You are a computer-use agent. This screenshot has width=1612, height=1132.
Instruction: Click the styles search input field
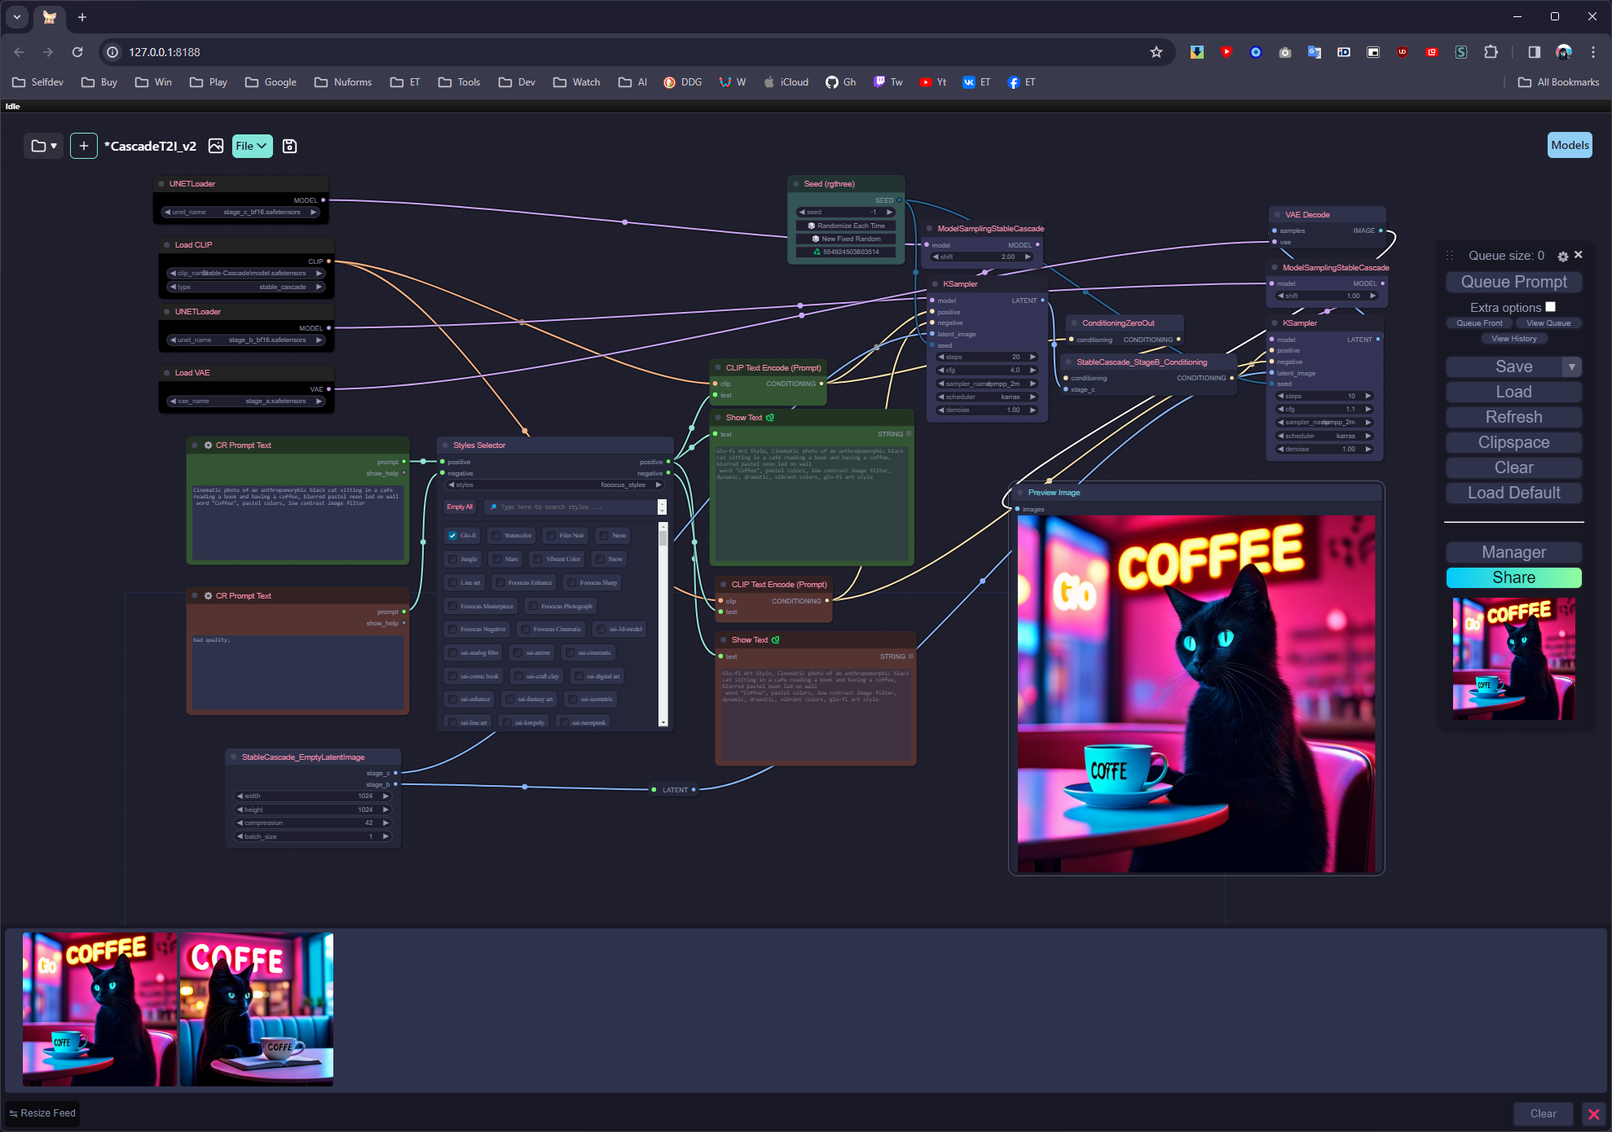tap(575, 507)
